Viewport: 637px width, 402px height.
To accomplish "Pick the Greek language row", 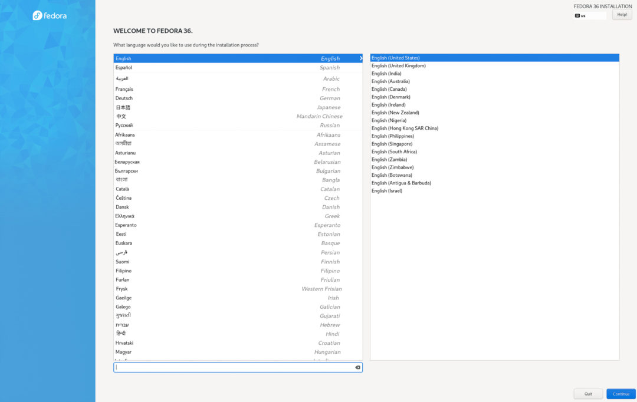I will click(238, 216).
